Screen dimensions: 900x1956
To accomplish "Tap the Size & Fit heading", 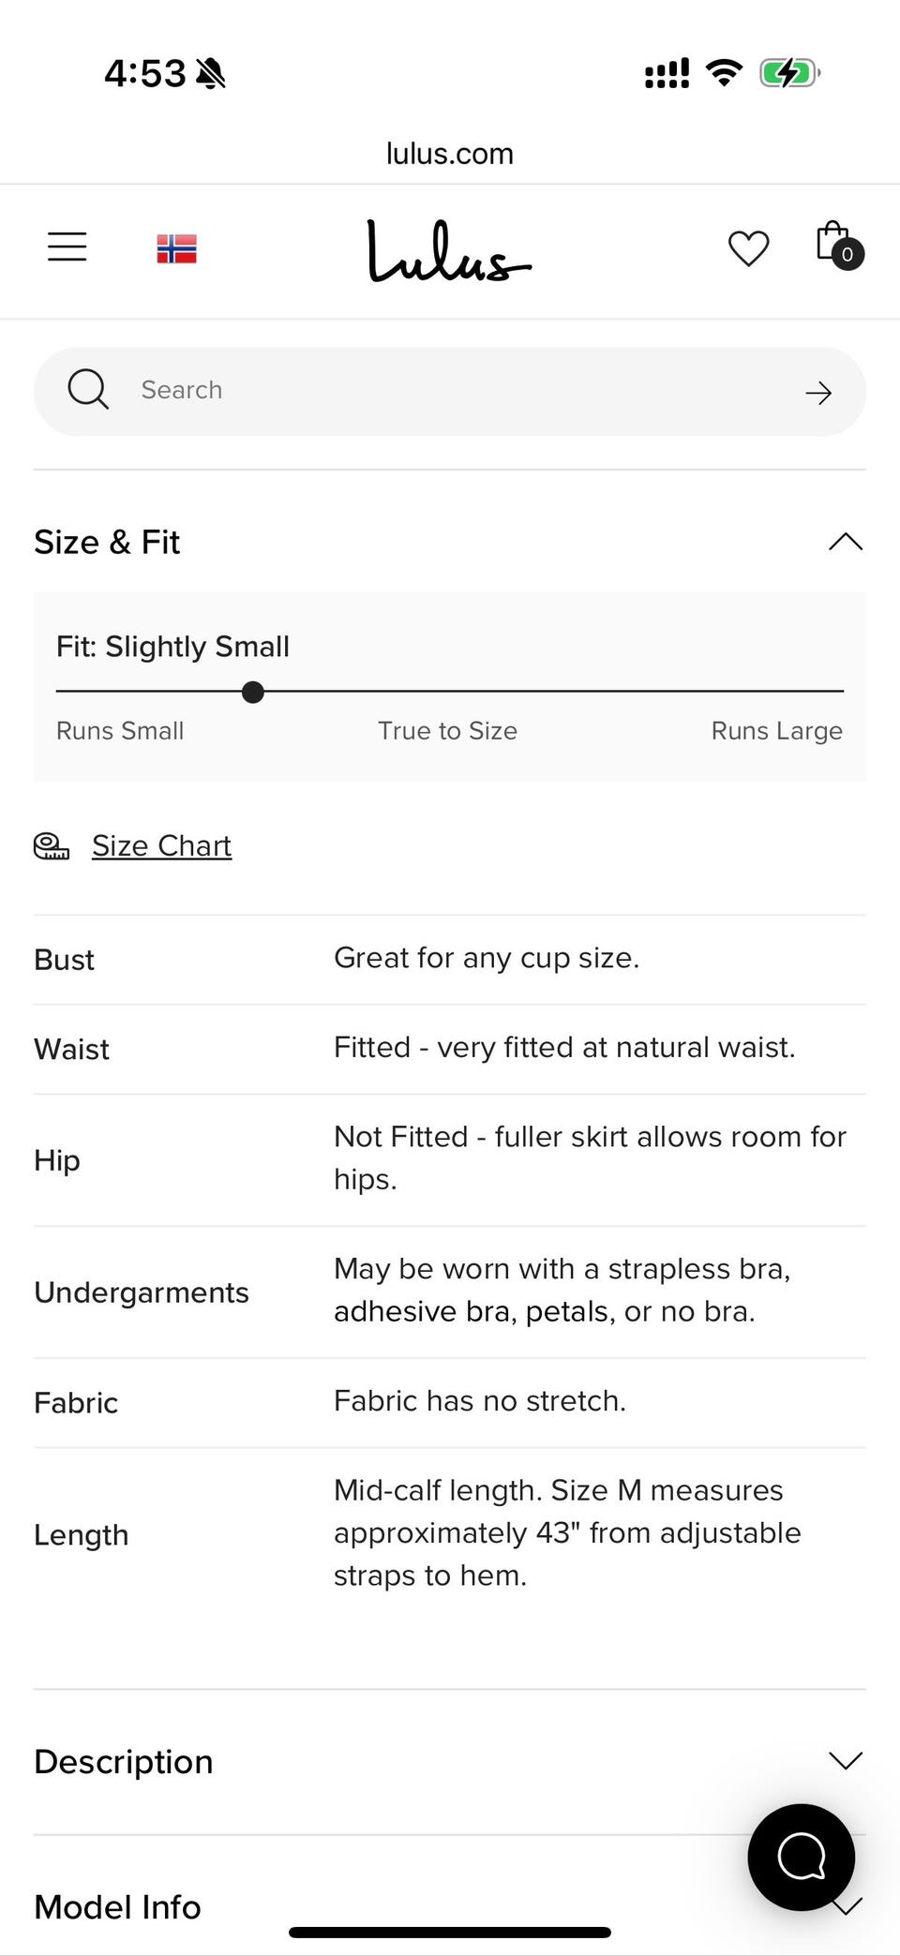I will pyautogui.click(x=107, y=542).
